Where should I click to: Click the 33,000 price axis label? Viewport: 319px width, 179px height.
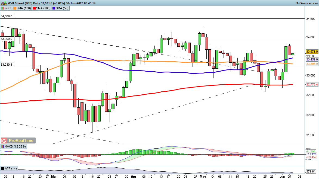[311, 75]
